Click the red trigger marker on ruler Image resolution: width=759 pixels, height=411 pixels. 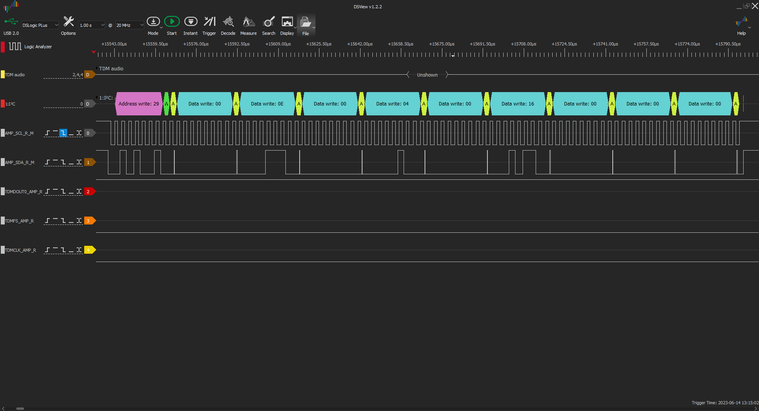[94, 52]
